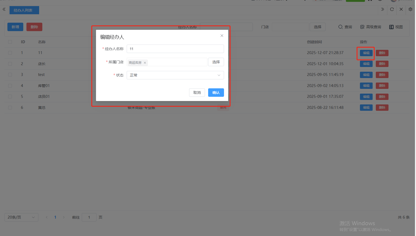Image resolution: width=416 pixels, height=236 pixels.
Task: Click the 确认 button in the dialog
Action: [216, 93]
